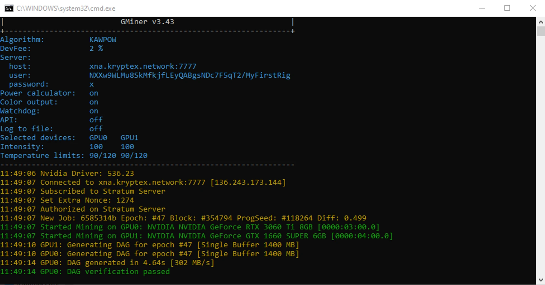Click the KAWPOW algorithm value
Image resolution: width=545 pixels, height=285 pixels.
tap(103, 40)
